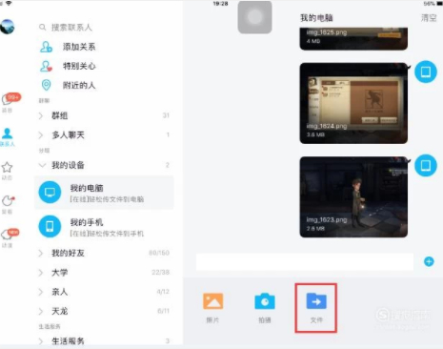The width and height of the screenshot is (443, 349).
Task: Select the 我的手机 contact row
Action: pos(104,227)
